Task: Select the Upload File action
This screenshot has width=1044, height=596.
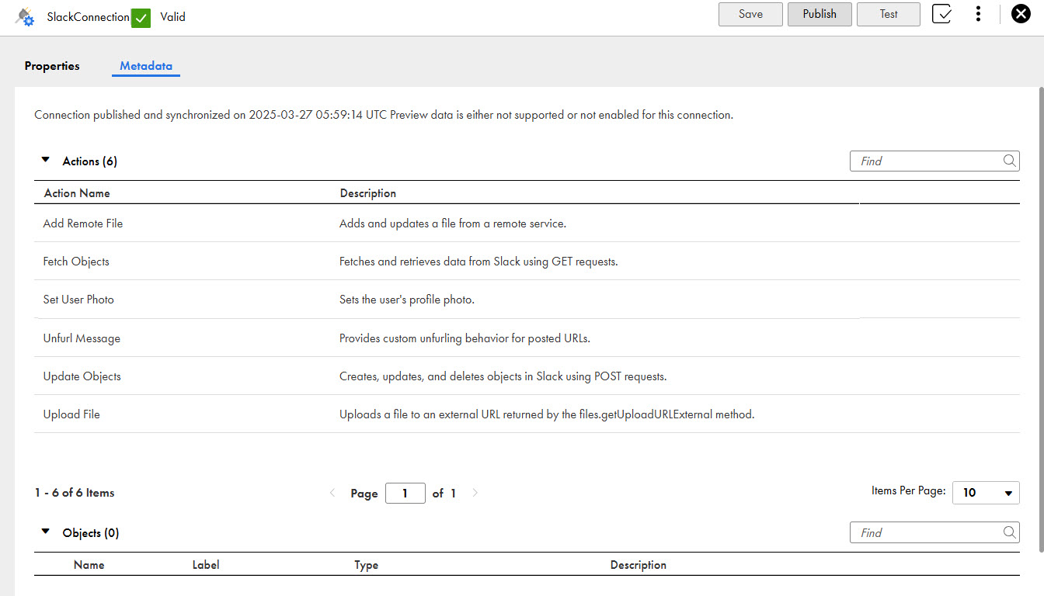Action: 71,414
